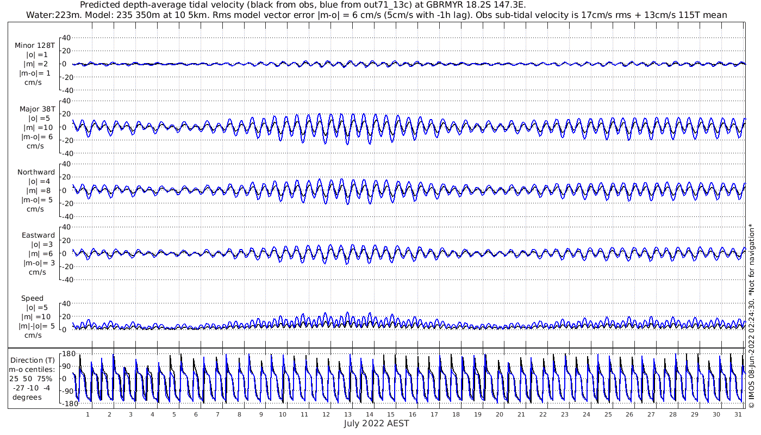This screenshot has width=761, height=435.
Task: Click day 20 tick label on date axis
Action: 500,414
